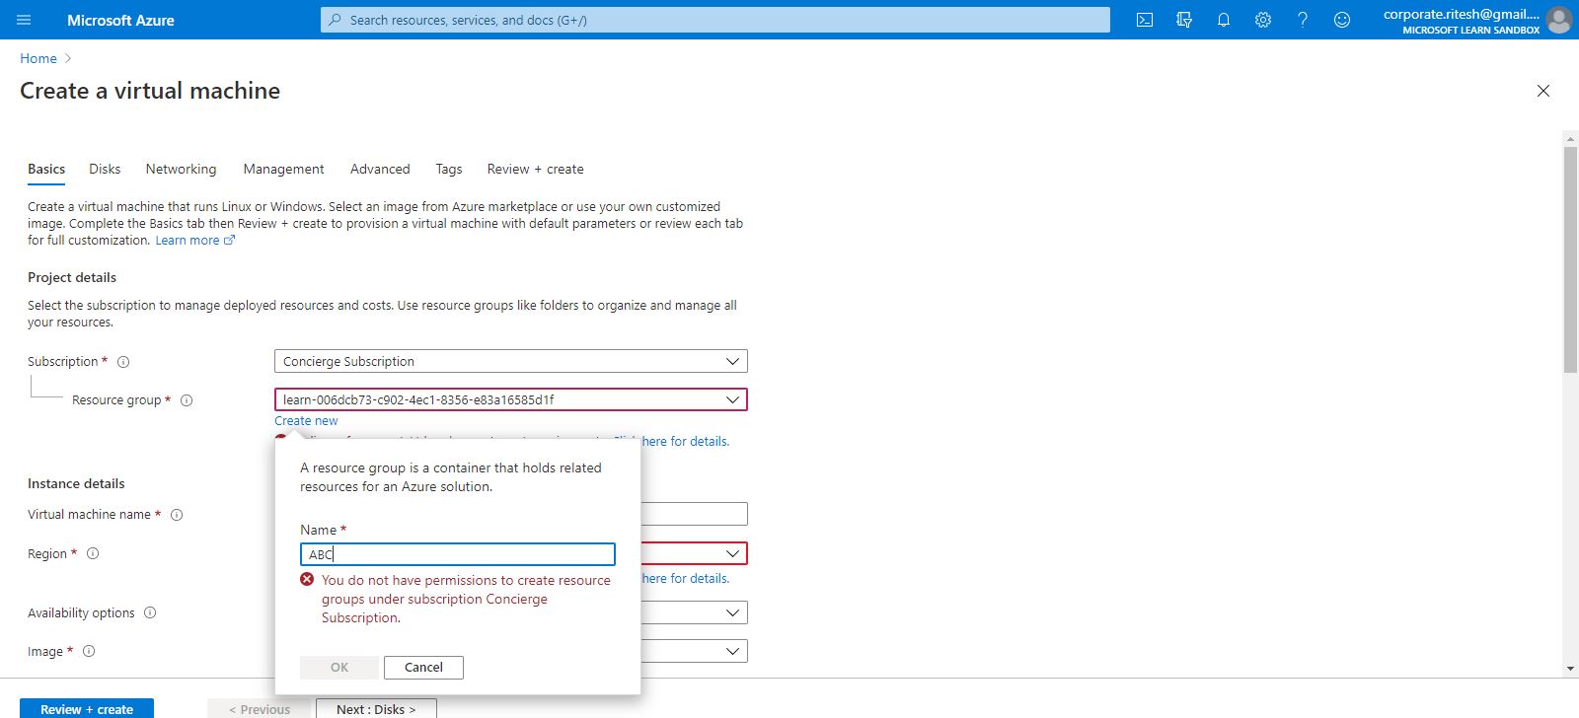
Task: Click the resource group Name input field
Action: [x=458, y=554]
